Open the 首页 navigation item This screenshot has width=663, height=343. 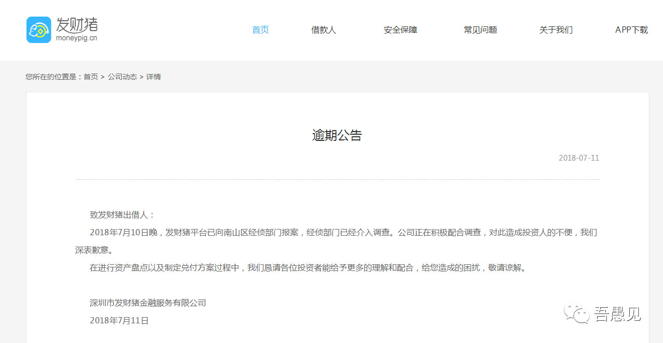[x=260, y=30]
